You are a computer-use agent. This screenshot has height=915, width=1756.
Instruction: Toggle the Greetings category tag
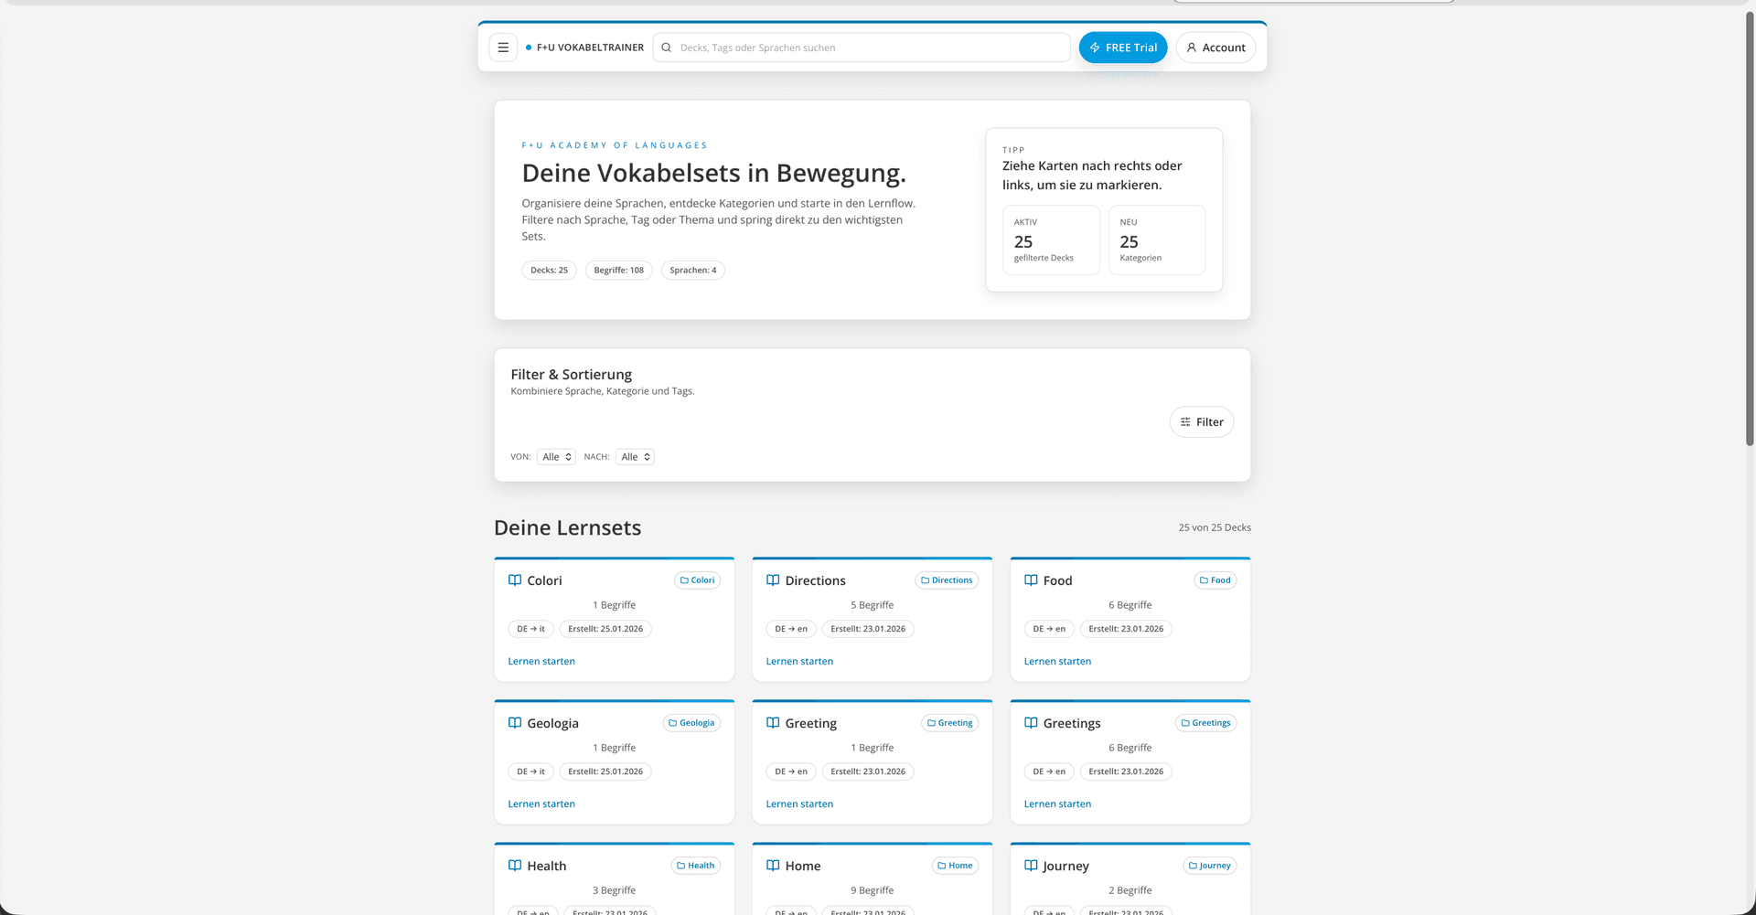tap(1205, 722)
